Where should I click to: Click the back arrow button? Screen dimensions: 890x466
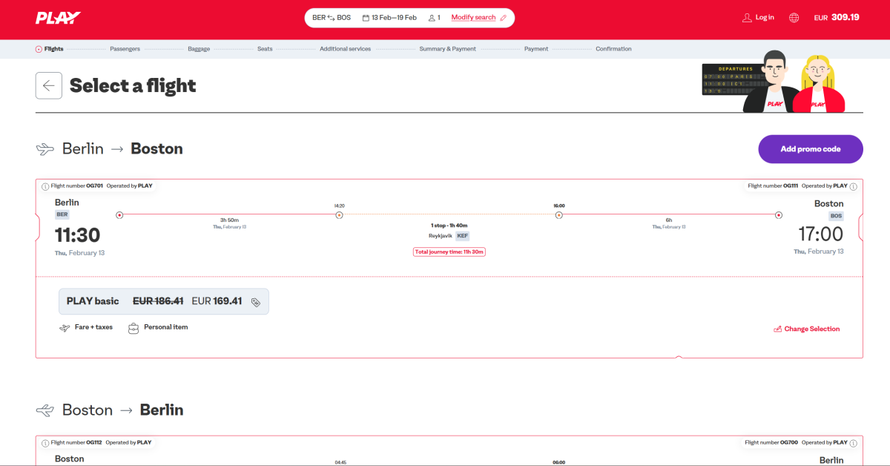coord(49,86)
